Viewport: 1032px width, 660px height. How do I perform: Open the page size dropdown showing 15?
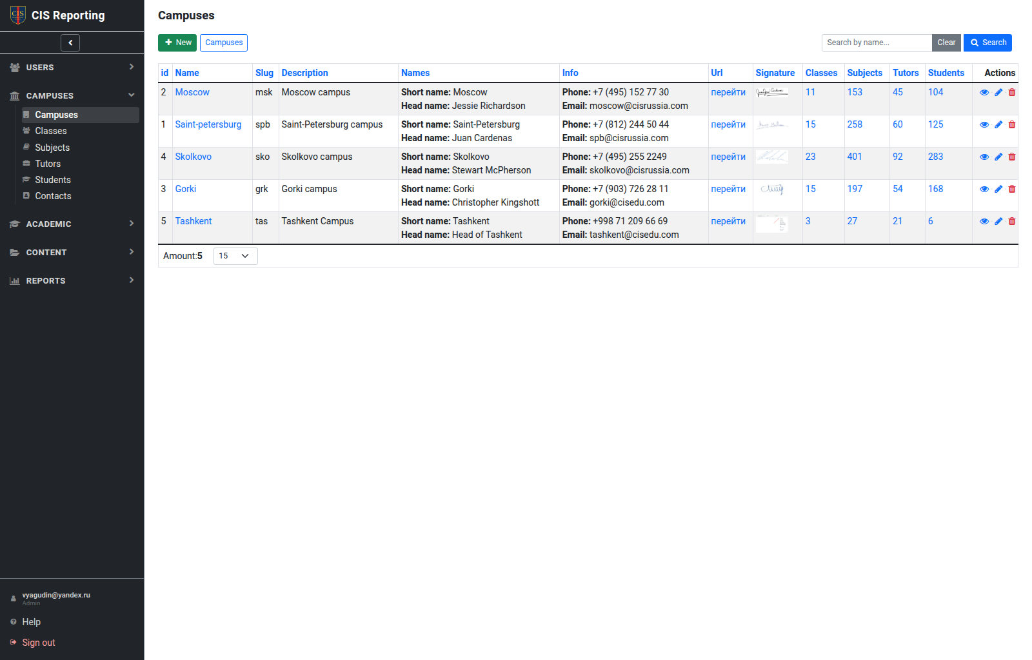coord(235,256)
